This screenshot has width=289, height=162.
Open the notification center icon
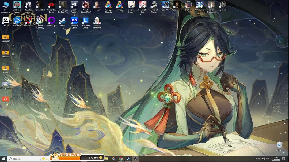tap(284, 159)
